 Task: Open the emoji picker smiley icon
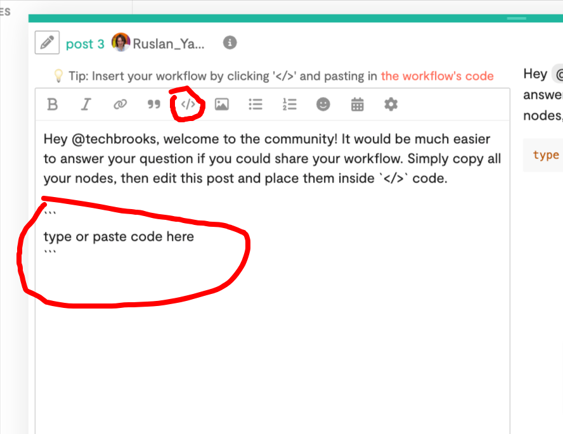(323, 105)
